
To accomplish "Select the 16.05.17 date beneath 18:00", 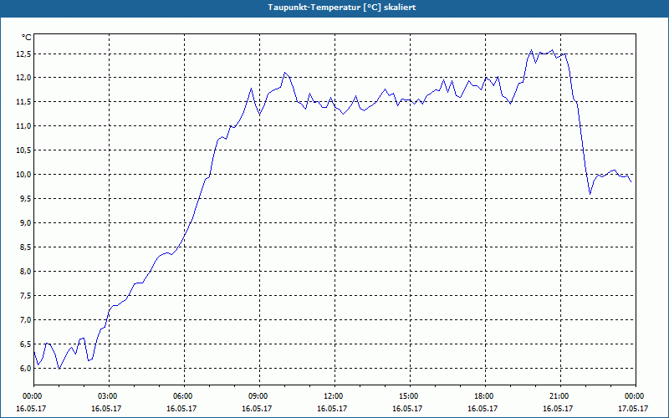I will click(x=483, y=408).
